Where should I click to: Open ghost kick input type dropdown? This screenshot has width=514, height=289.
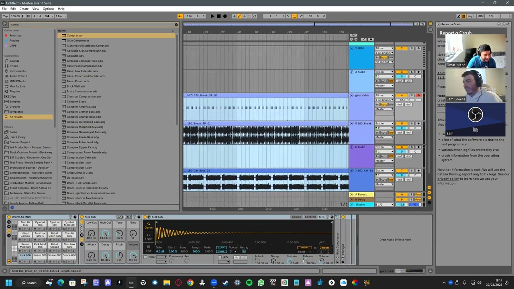click(x=384, y=96)
